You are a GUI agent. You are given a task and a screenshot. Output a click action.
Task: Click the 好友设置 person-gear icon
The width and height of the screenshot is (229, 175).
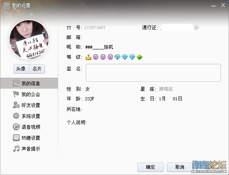(x=16, y=105)
